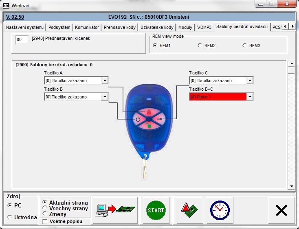Click the green square button on remote
The width and height of the screenshot is (299, 229).
[149, 126]
